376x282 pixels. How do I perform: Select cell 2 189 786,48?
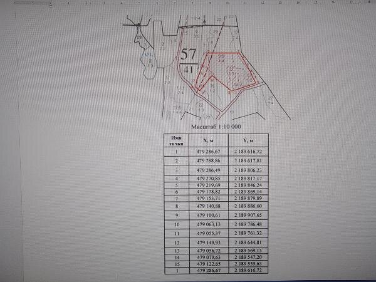248,224
